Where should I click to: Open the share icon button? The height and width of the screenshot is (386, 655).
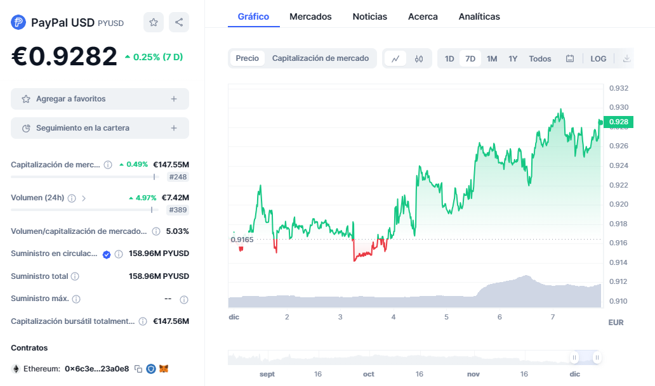click(179, 22)
